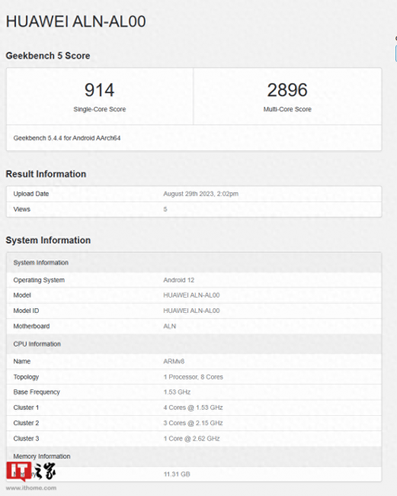Click the Cluster 3 value 1 Core @ 2.62 GHz
The width and height of the screenshot is (397, 496).
point(191,439)
